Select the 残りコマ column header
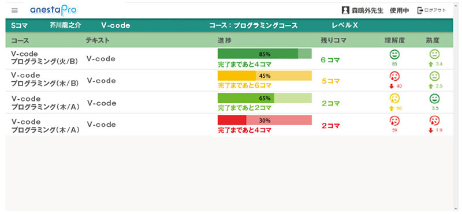This screenshot has width=462, height=214. click(x=334, y=40)
